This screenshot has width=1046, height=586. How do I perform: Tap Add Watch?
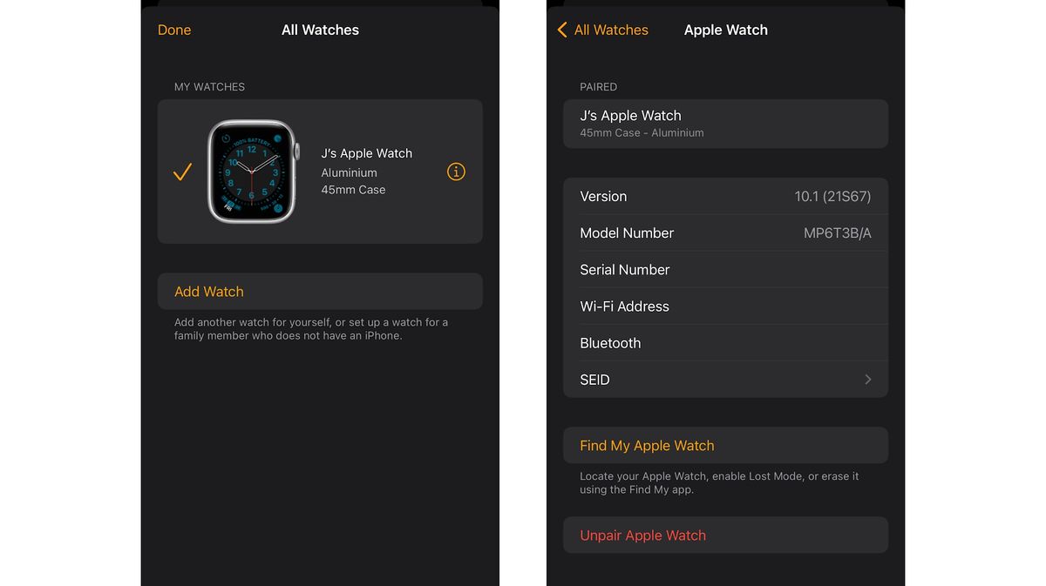coord(319,291)
